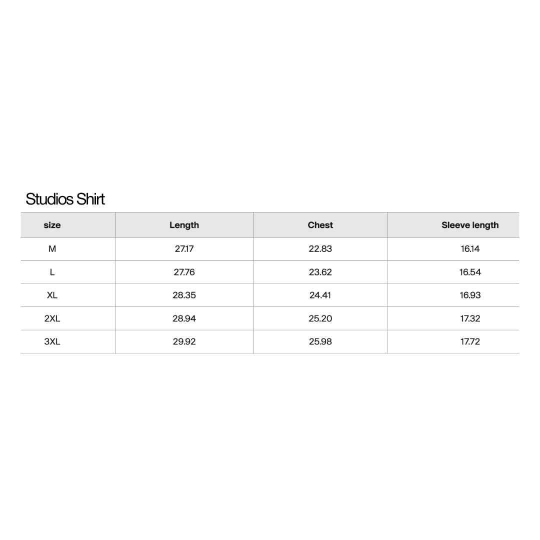Click the chest value 25.20

click(320, 318)
